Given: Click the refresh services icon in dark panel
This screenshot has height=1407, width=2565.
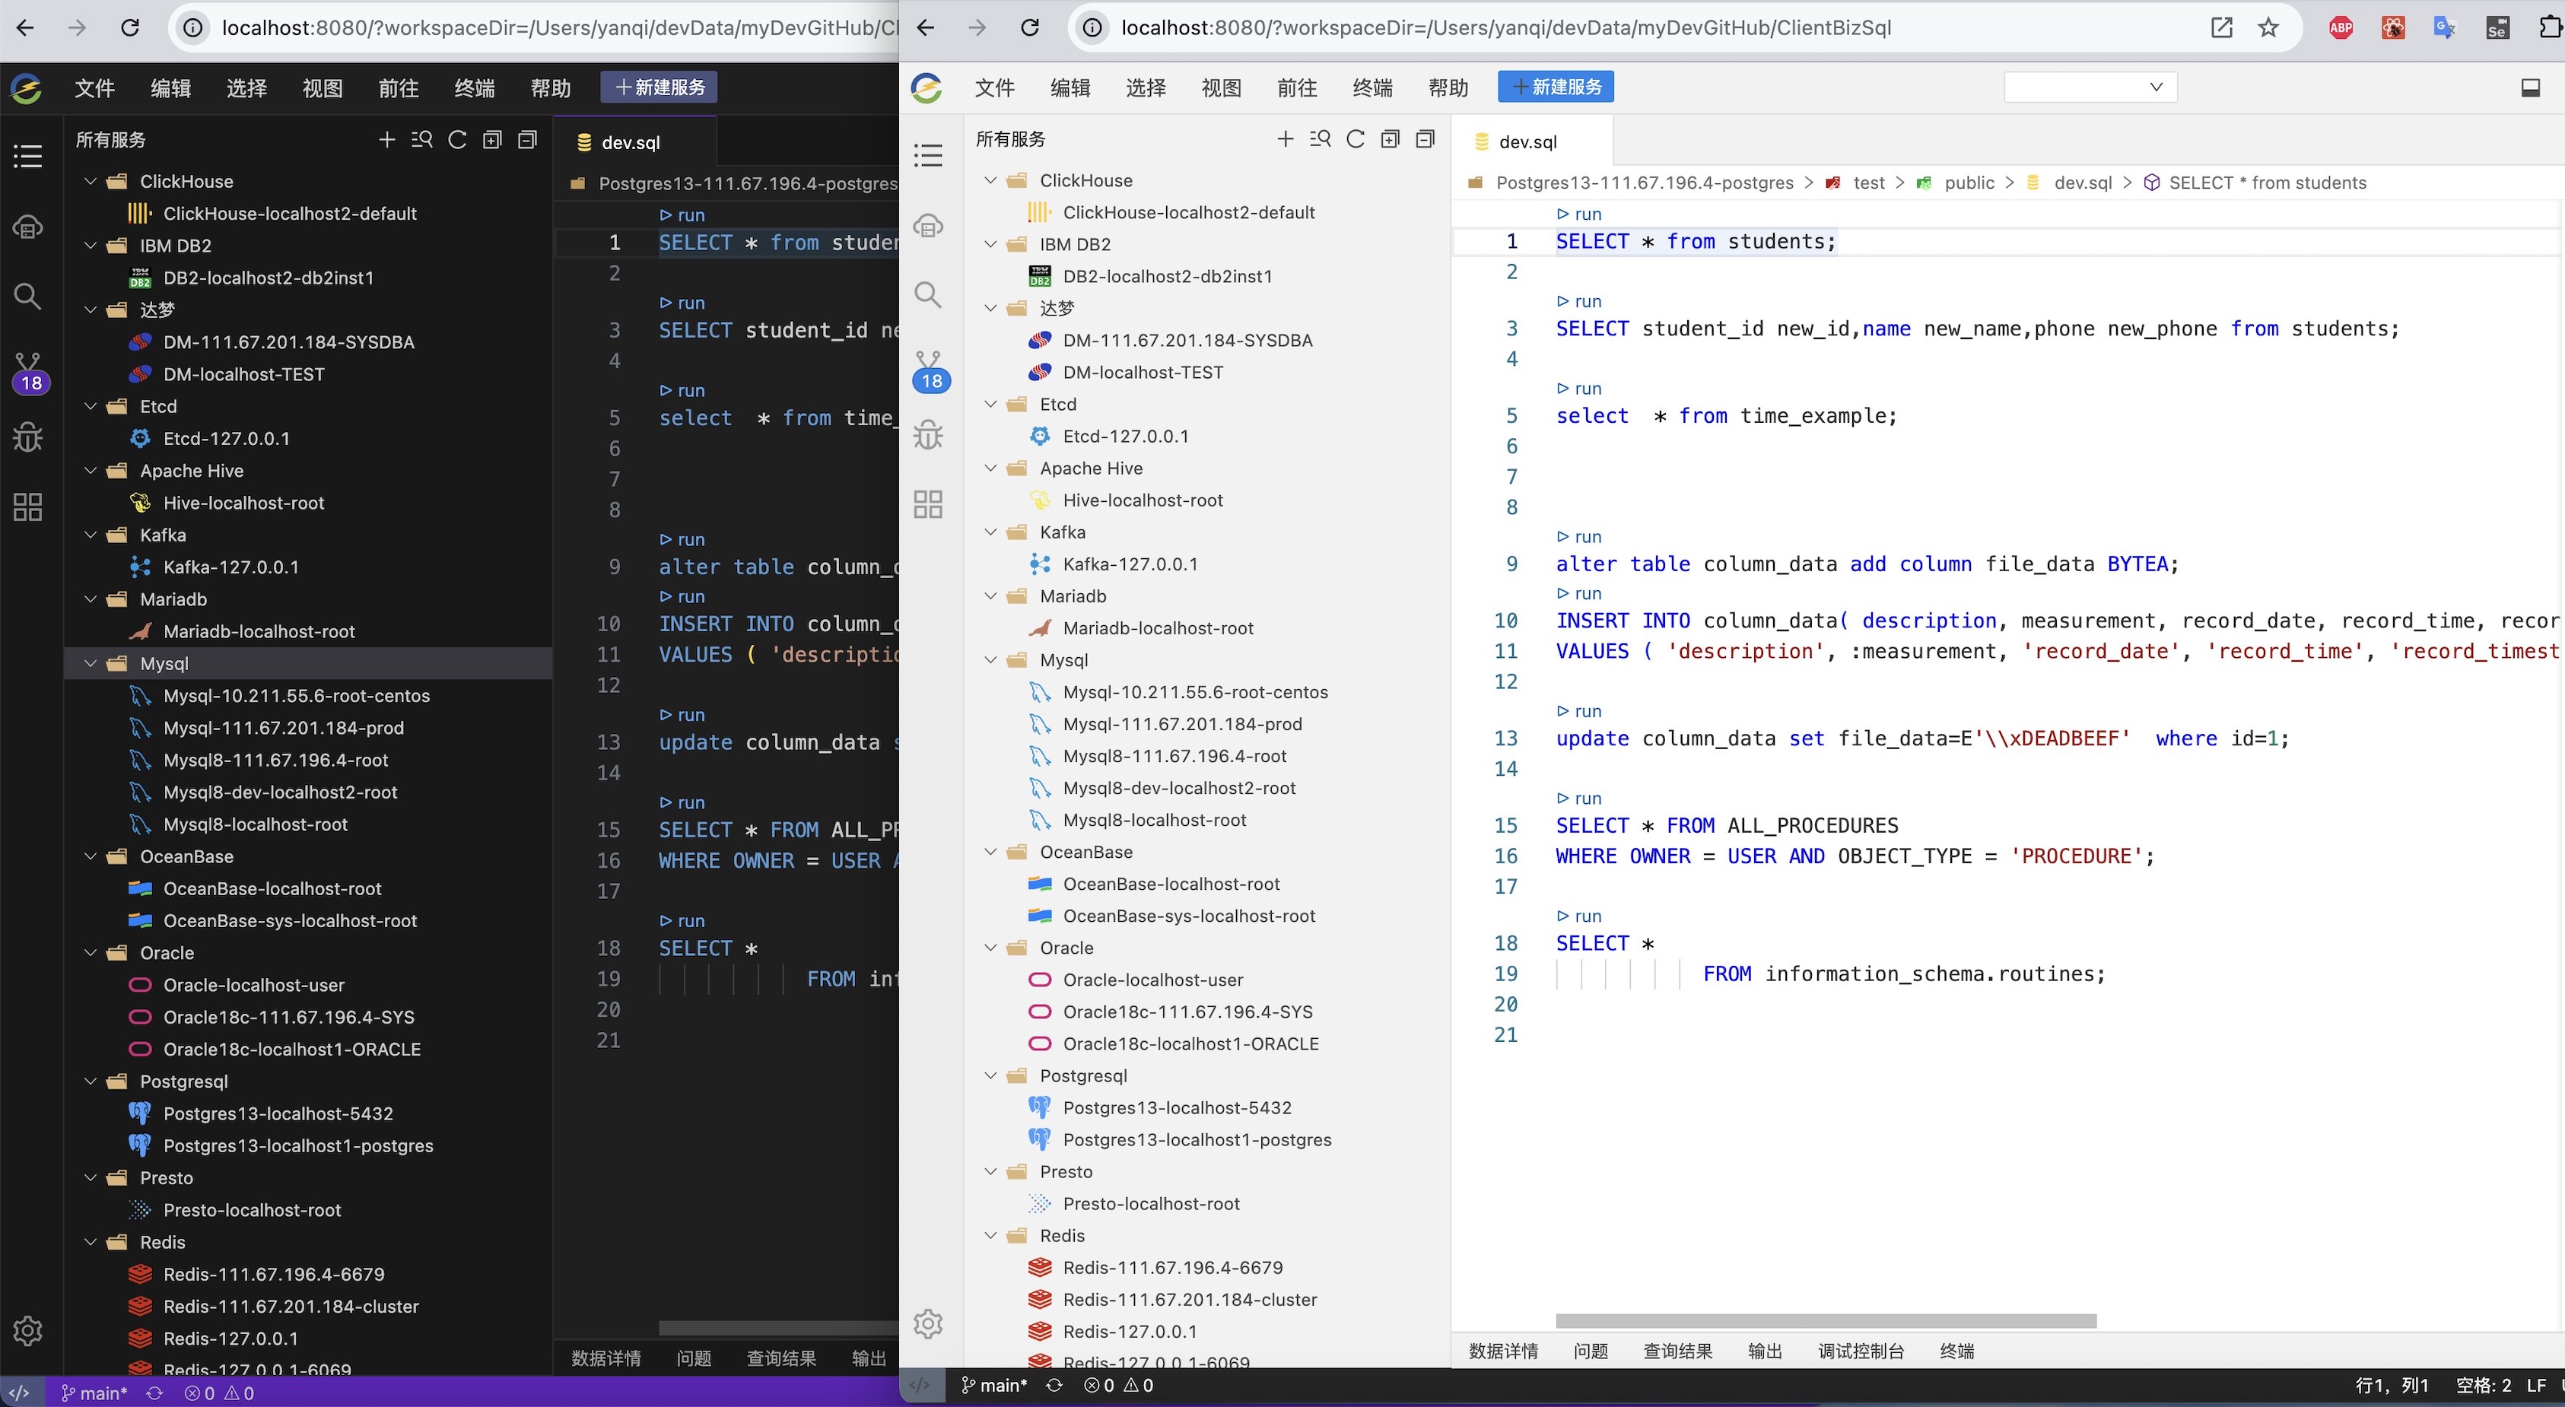Looking at the screenshot, I should (x=457, y=139).
